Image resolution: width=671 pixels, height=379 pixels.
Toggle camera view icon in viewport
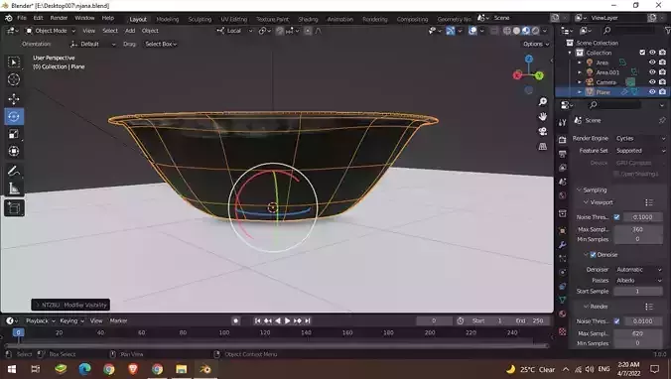pos(543,131)
